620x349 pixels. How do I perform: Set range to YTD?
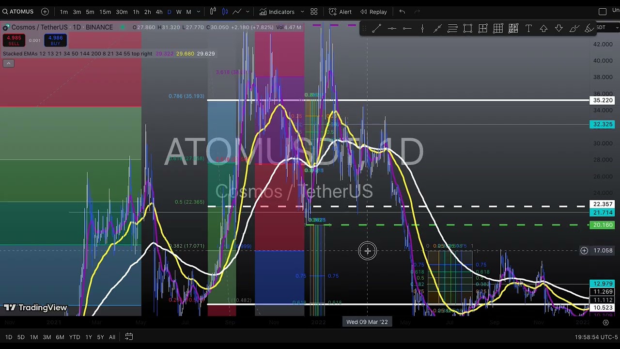pyautogui.click(x=75, y=337)
